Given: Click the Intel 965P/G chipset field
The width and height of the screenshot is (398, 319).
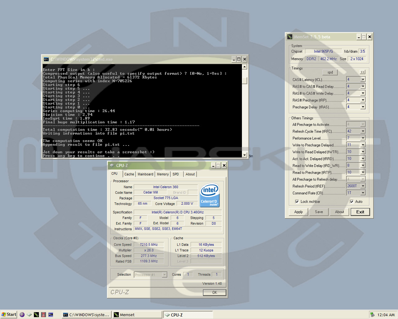Looking at the screenshot, I should click(x=323, y=51).
